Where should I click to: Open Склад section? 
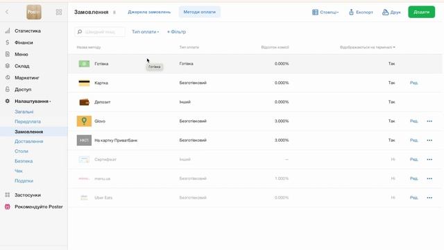[x=22, y=66]
